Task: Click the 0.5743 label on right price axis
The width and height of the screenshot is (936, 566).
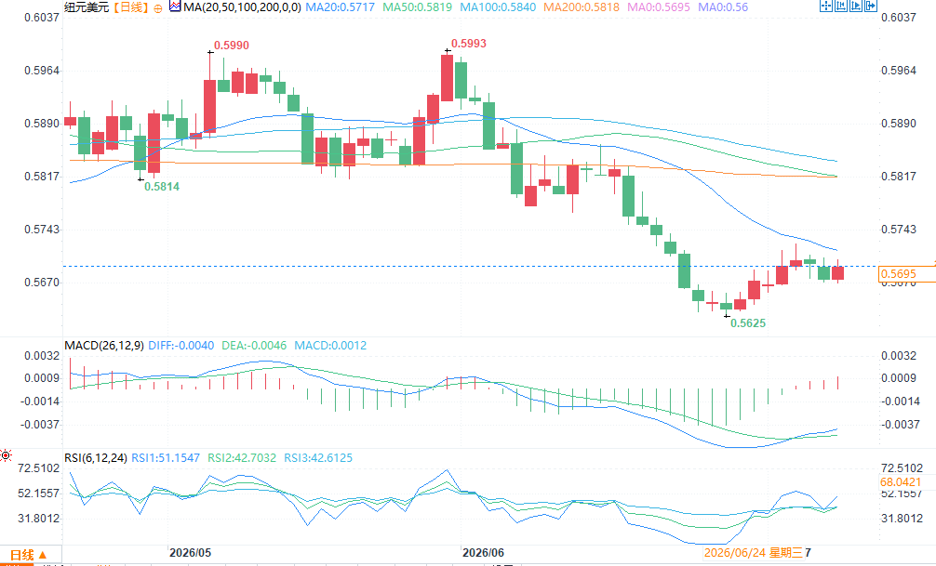Action: coord(899,230)
